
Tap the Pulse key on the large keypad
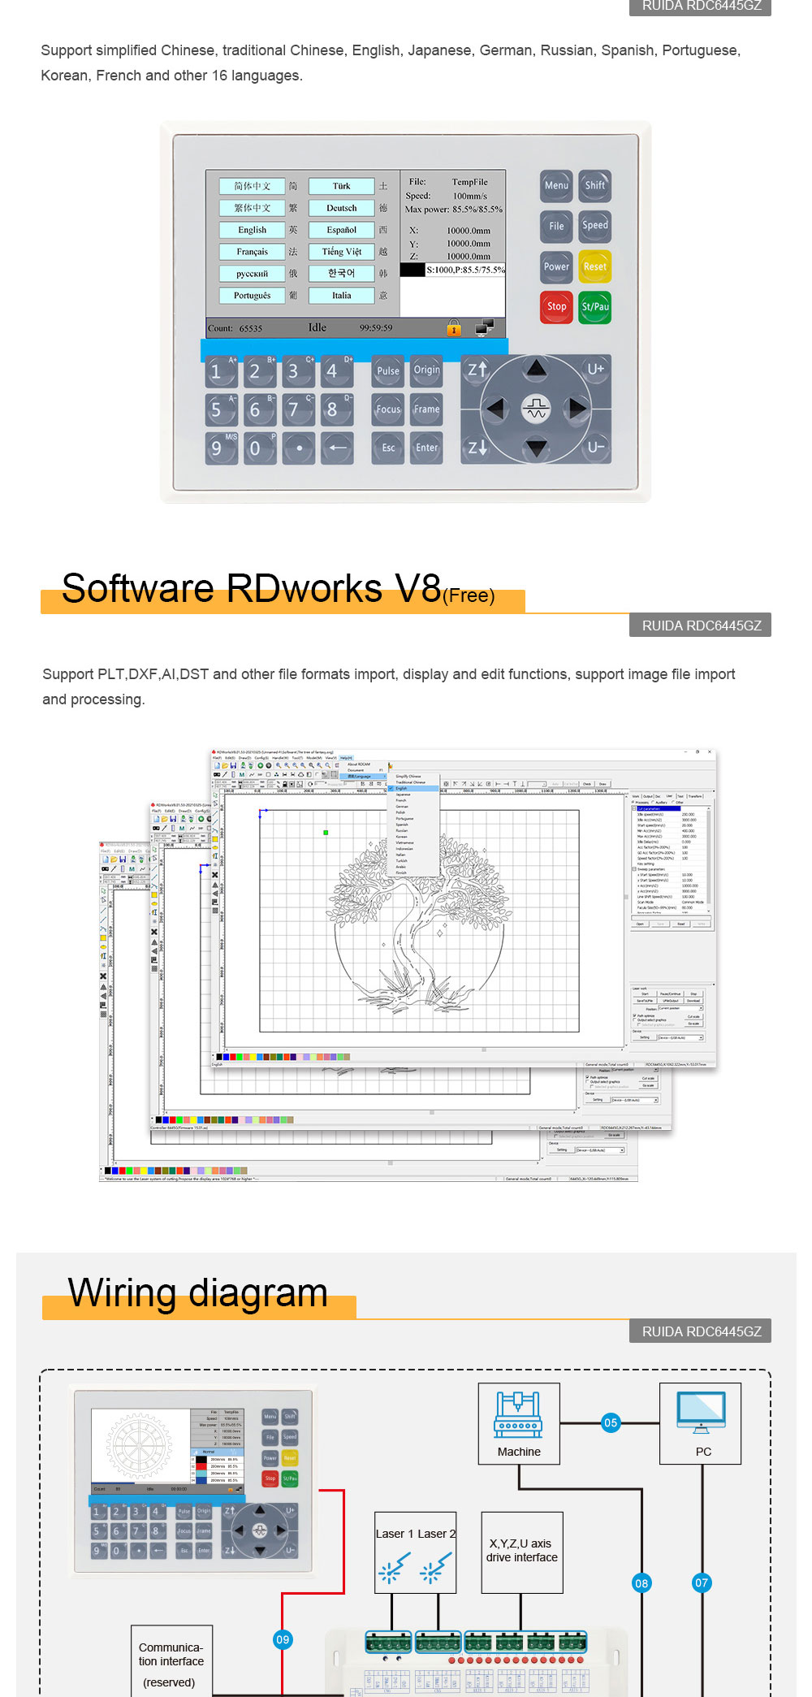coord(388,370)
